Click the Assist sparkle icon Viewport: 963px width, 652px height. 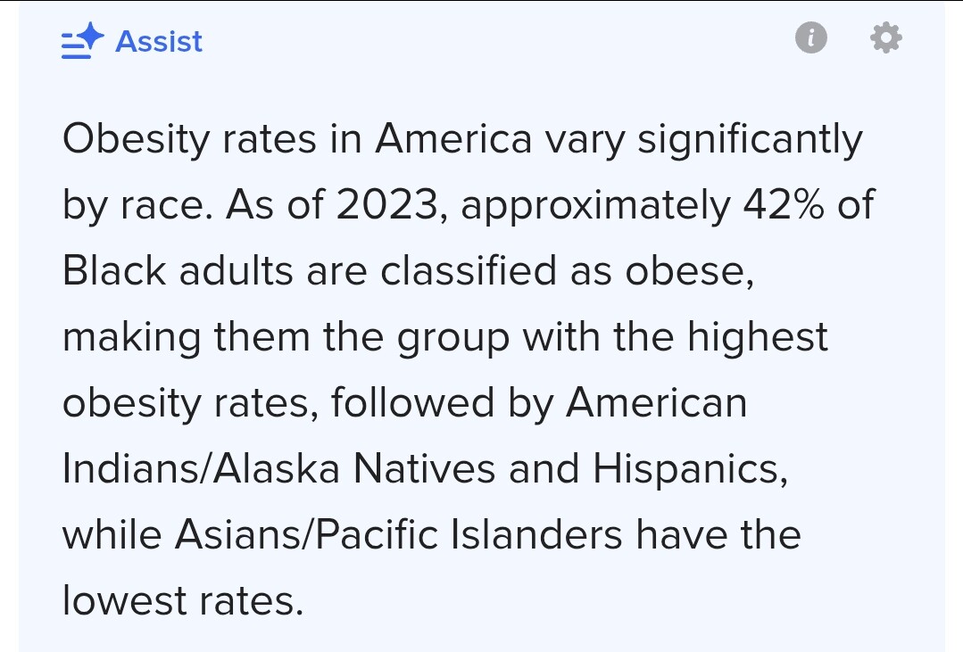[82, 40]
